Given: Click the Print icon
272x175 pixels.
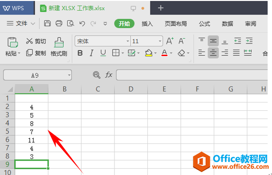Looking at the screenshot, I should (x=59, y=23).
